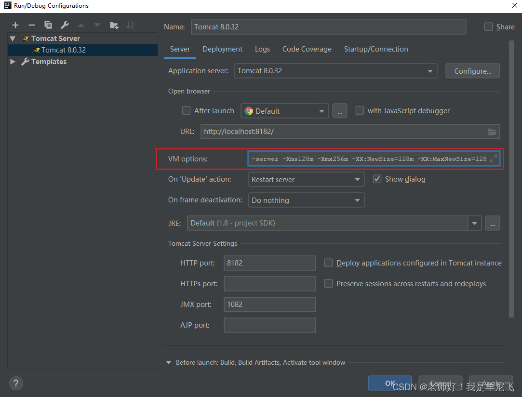
Task: Open the Default browser dropdown
Action: (285, 111)
